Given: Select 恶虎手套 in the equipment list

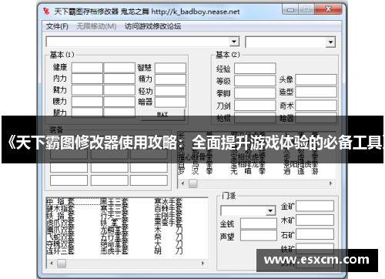Looking at the screenshot, I should (114, 250).
